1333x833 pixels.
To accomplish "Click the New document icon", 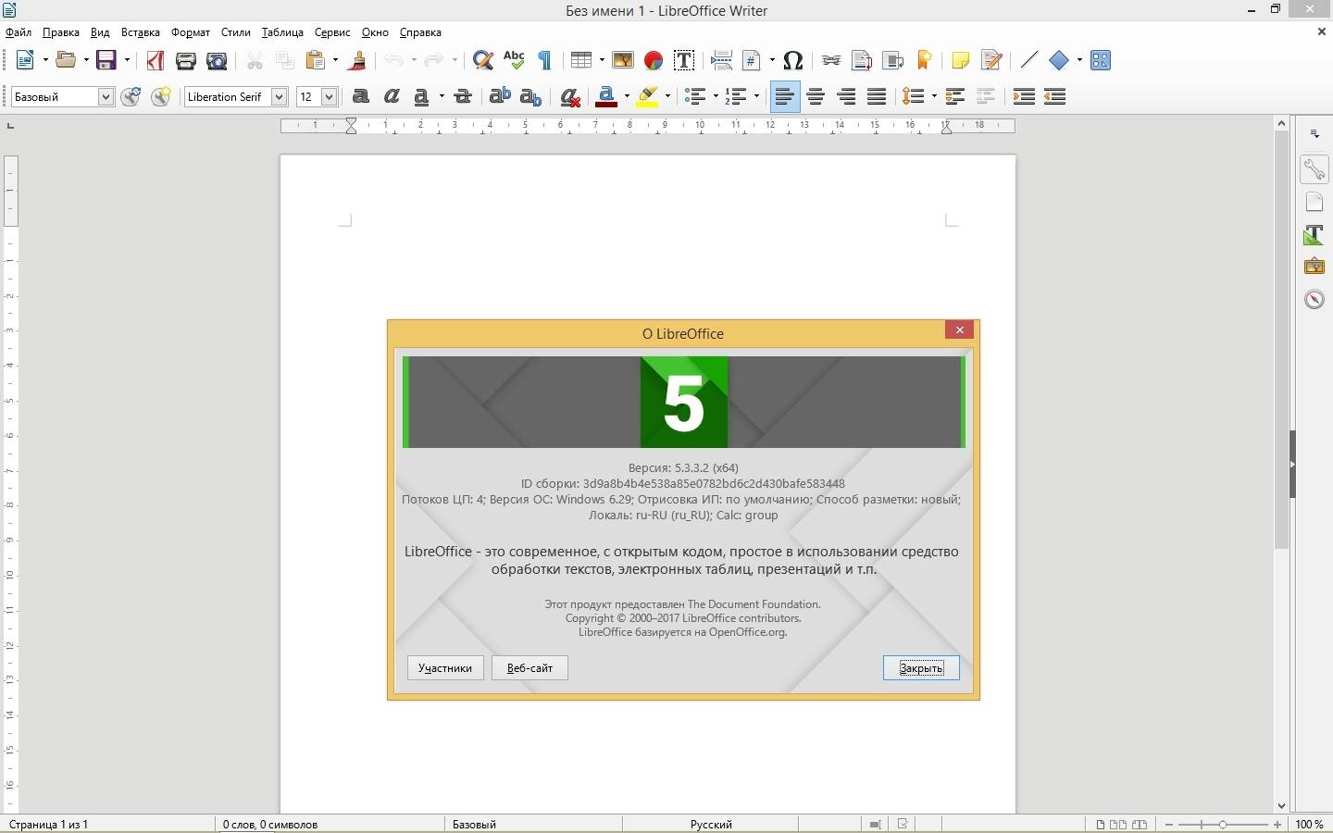I will coord(25,60).
